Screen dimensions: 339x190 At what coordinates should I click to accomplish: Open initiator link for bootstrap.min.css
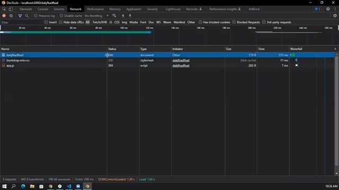(x=181, y=60)
